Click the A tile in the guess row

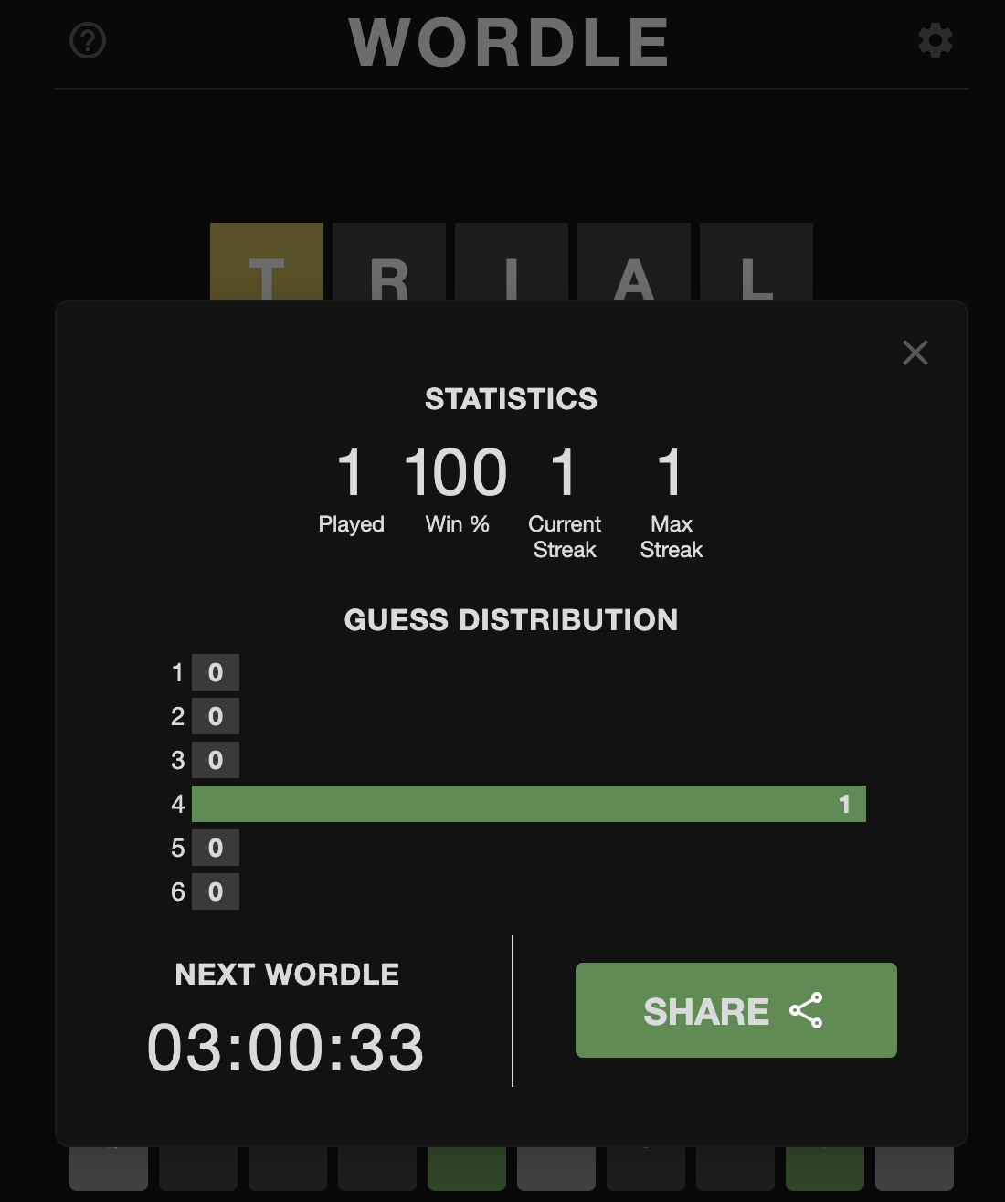[634, 263]
